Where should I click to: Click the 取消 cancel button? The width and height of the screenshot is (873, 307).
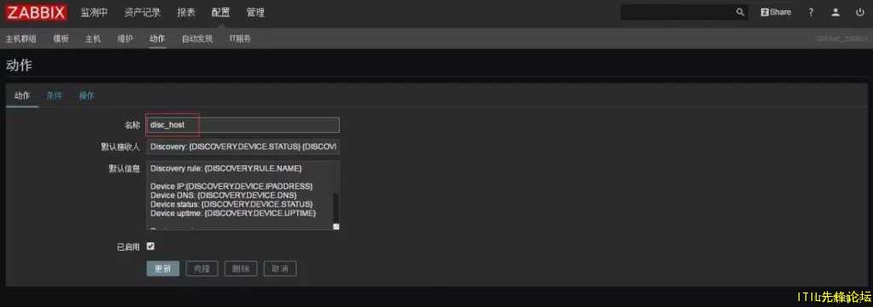click(x=279, y=269)
